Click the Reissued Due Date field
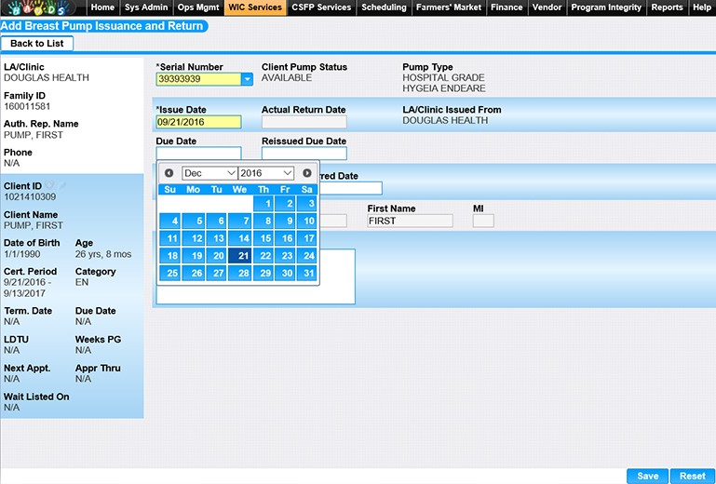Viewport: 716px width, 484px height. tap(304, 154)
